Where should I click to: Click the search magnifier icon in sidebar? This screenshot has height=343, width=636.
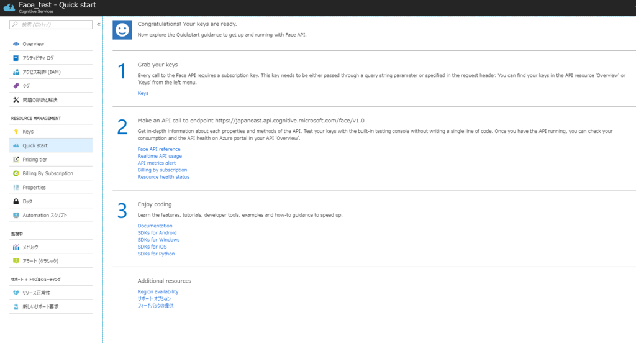pos(15,24)
